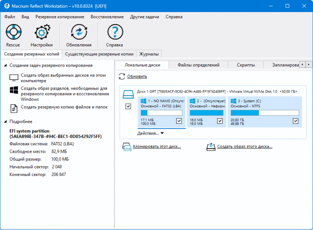Click Windows logo icon for Windows backup image

14,90
